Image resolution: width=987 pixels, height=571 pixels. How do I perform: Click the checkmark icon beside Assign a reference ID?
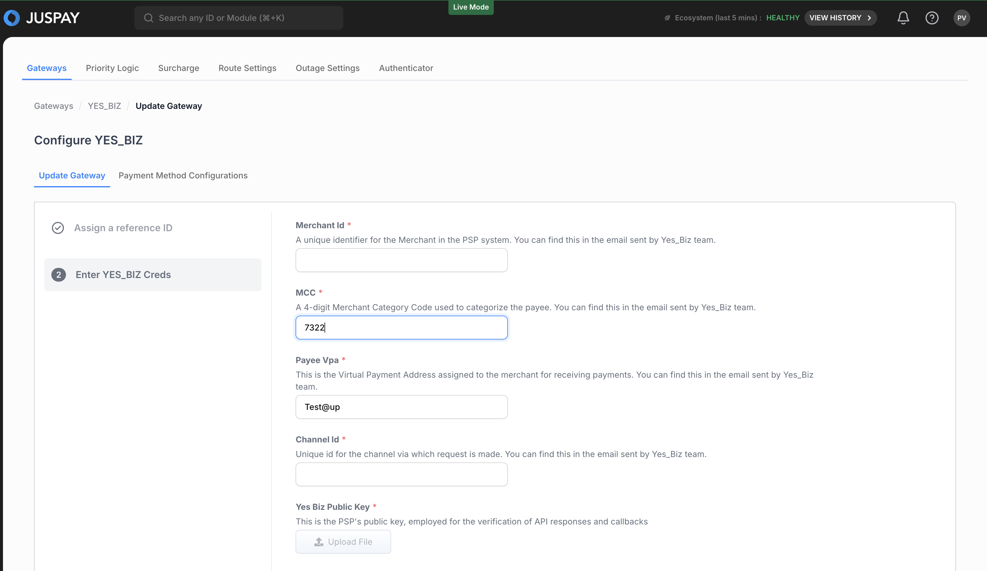58,228
